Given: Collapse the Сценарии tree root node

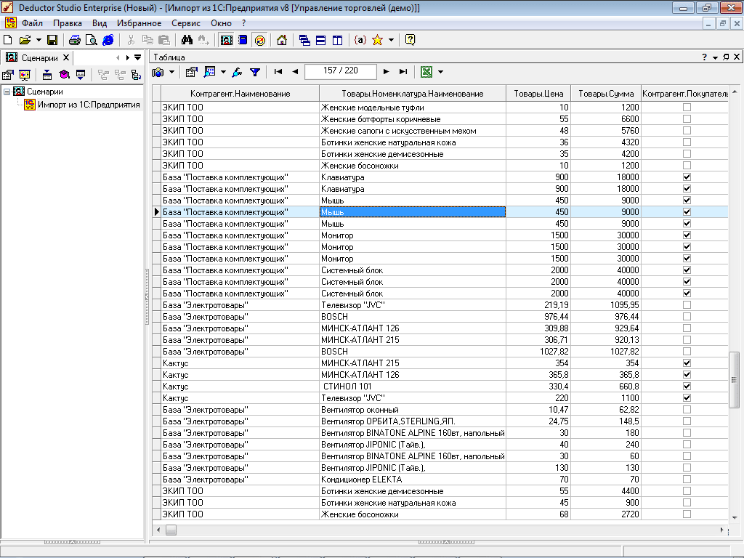Looking at the screenshot, I should (x=7, y=92).
